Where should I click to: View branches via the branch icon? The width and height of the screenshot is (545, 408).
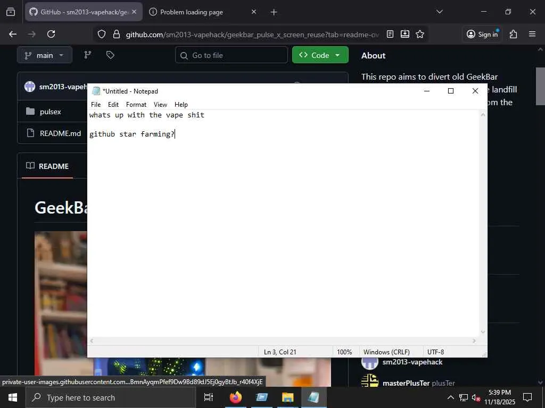point(88,55)
